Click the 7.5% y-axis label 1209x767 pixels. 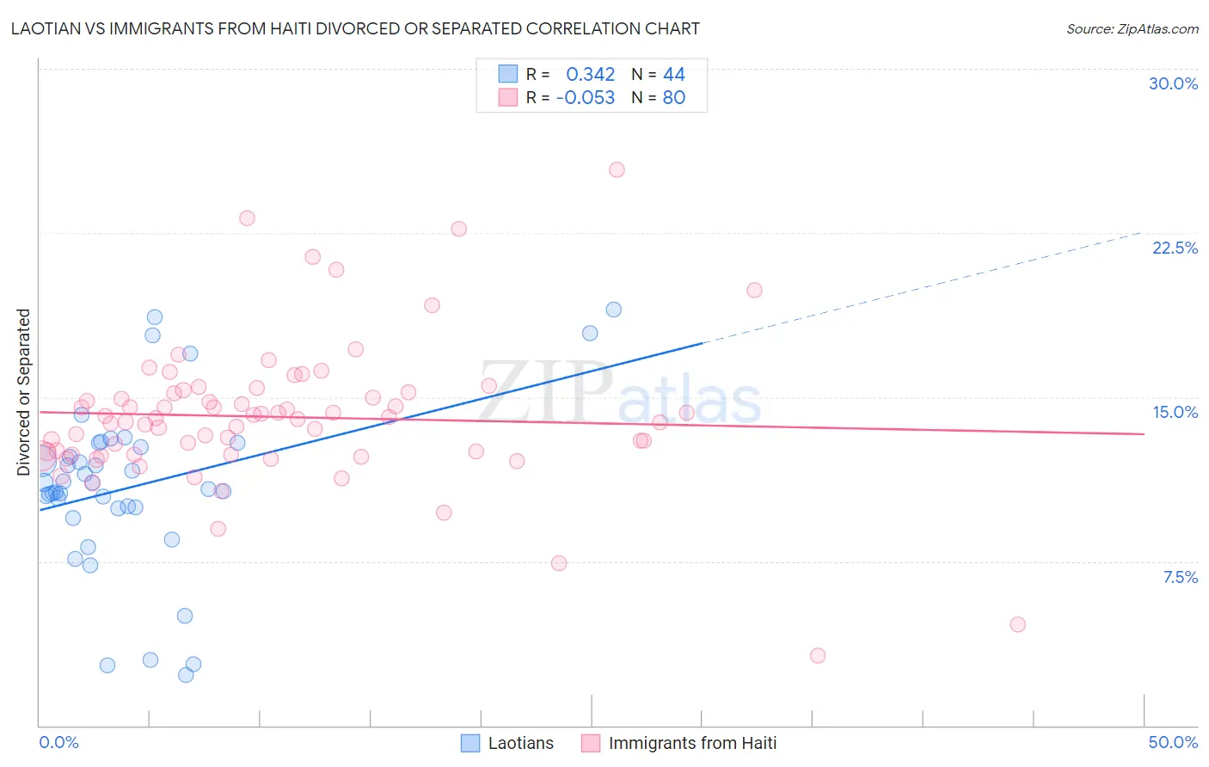1180,577
